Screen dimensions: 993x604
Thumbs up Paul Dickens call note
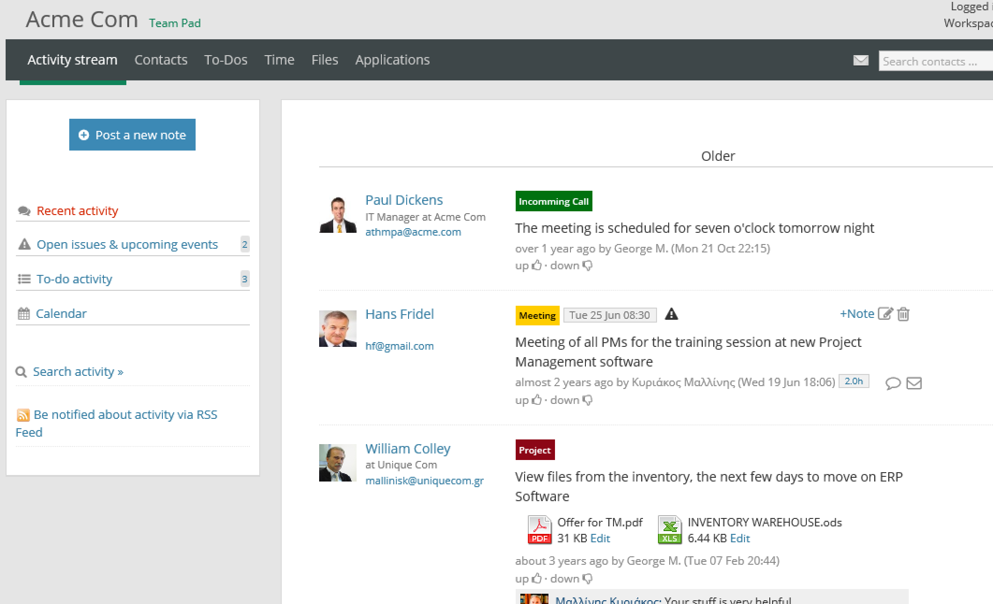pos(536,266)
